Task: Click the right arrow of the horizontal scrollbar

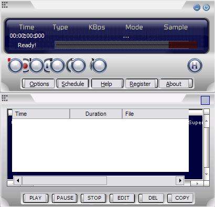Action: point(180,180)
